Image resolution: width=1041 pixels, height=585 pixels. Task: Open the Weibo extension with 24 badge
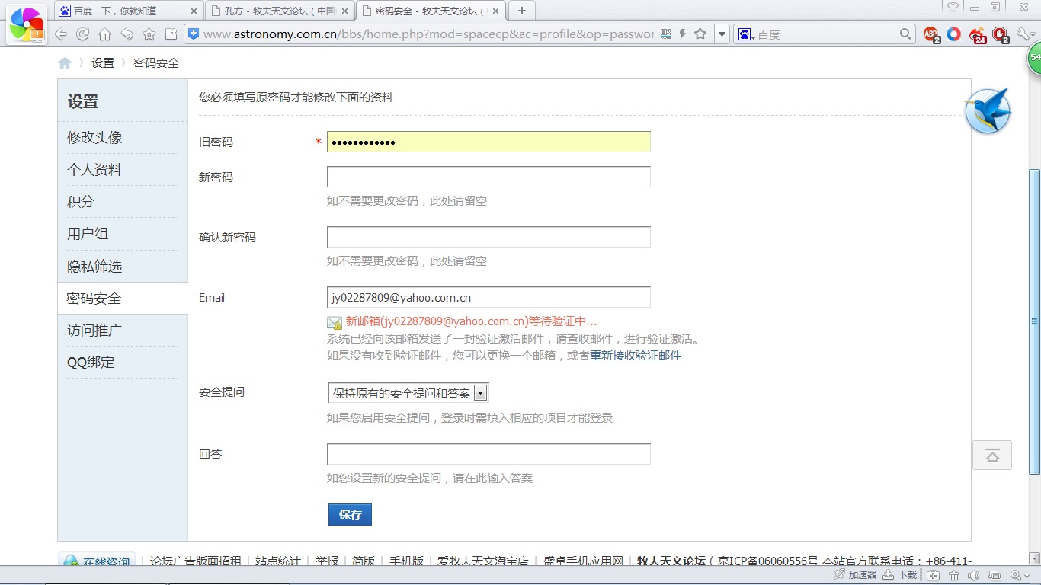977,34
